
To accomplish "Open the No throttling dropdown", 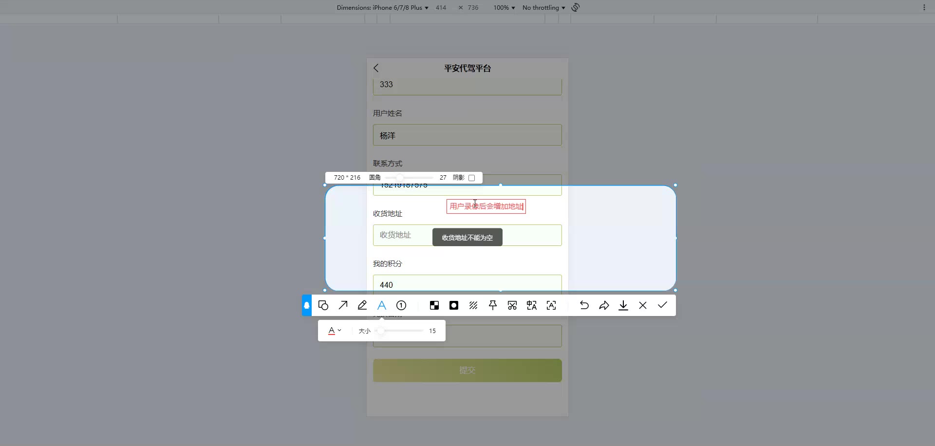I will (544, 8).
